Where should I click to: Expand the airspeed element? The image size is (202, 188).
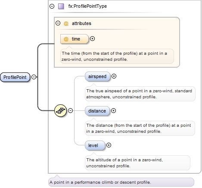pyautogui.click(x=114, y=76)
